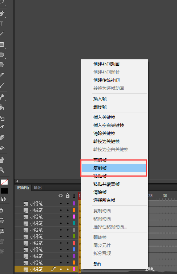This screenshot has height=274, width=177.
Task: Select the Hand tool
Action: coord(2,160)
